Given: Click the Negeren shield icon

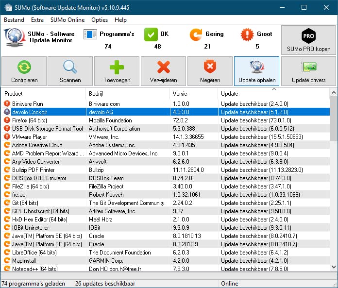Looking at the screenshot, I should point(210,67).
